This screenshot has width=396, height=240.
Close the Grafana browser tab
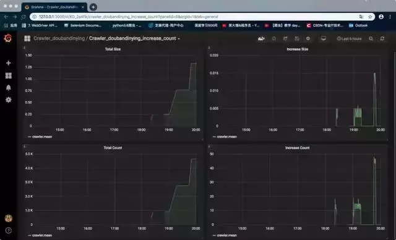83,7
